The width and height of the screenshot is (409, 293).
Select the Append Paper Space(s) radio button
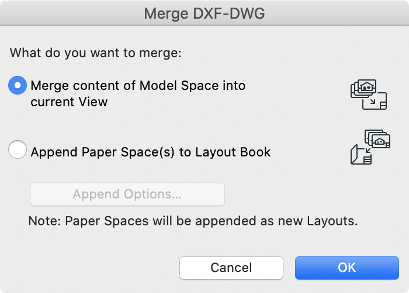(x=18, y=149)
